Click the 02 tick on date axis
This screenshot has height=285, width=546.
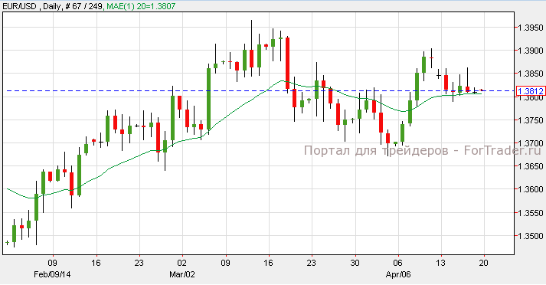(x=182, y=263)
